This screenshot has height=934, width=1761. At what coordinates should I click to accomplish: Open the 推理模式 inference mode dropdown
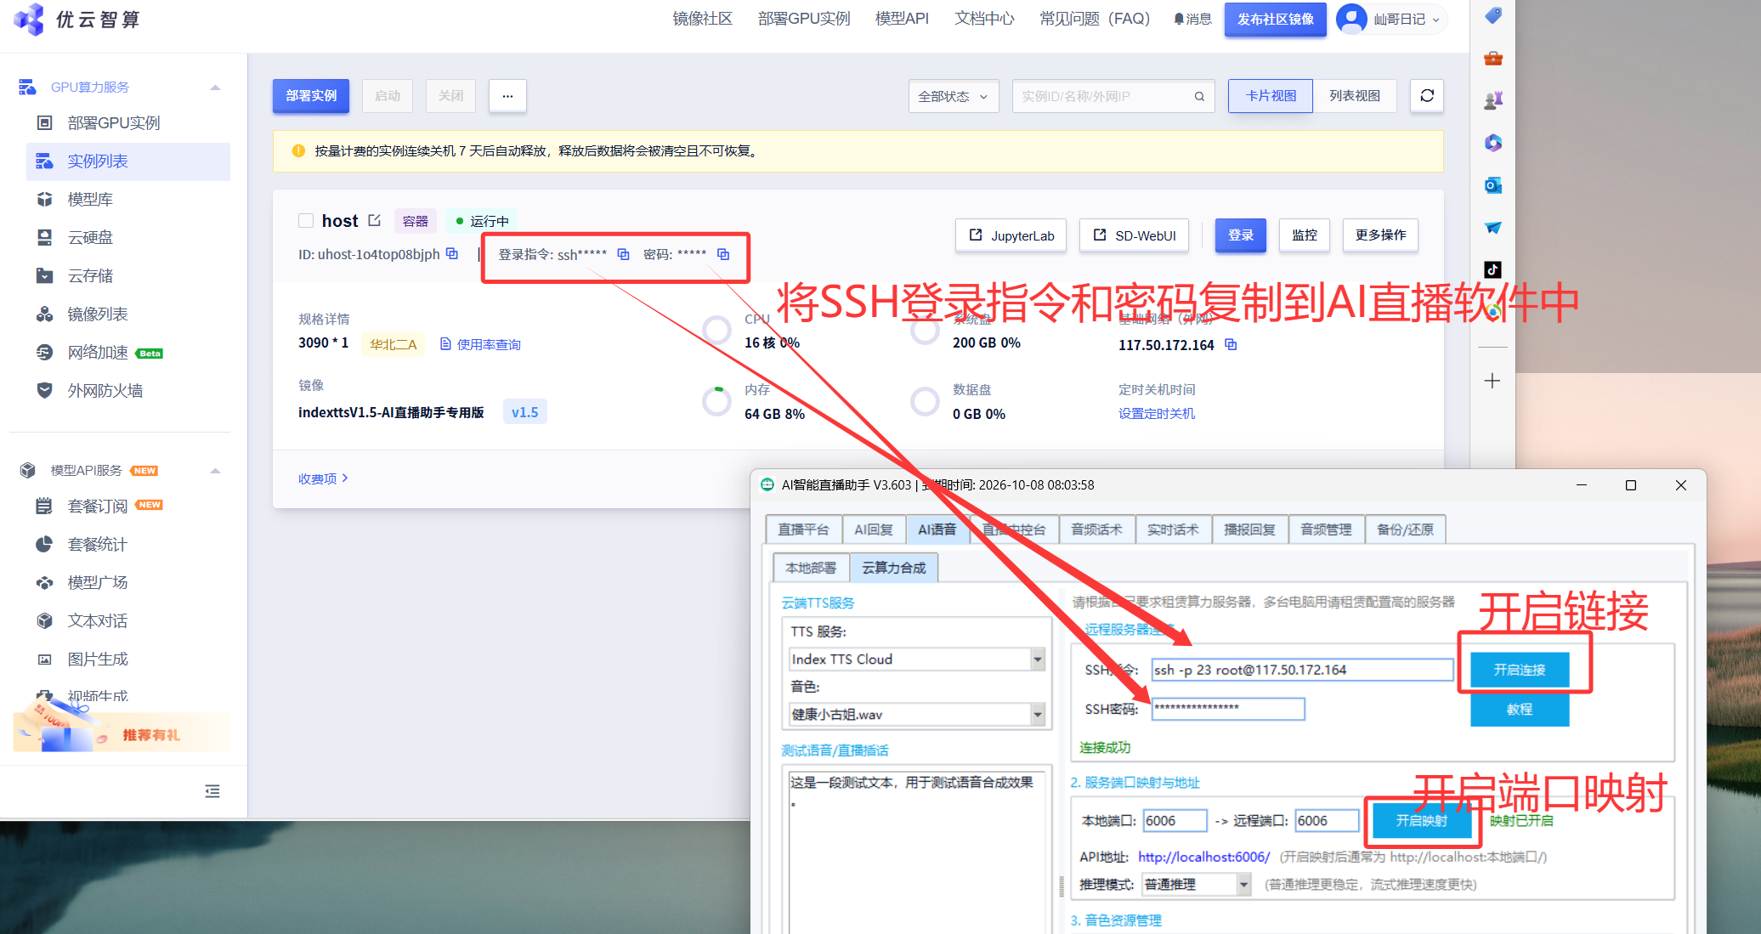[x=1243, y=885]
